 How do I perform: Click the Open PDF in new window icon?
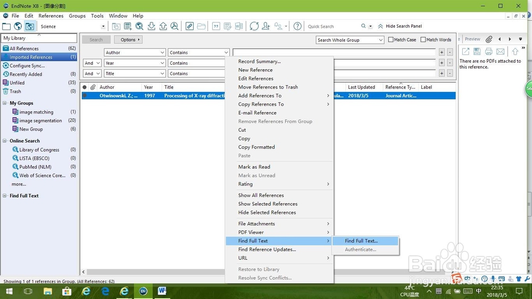click(466, 51)
